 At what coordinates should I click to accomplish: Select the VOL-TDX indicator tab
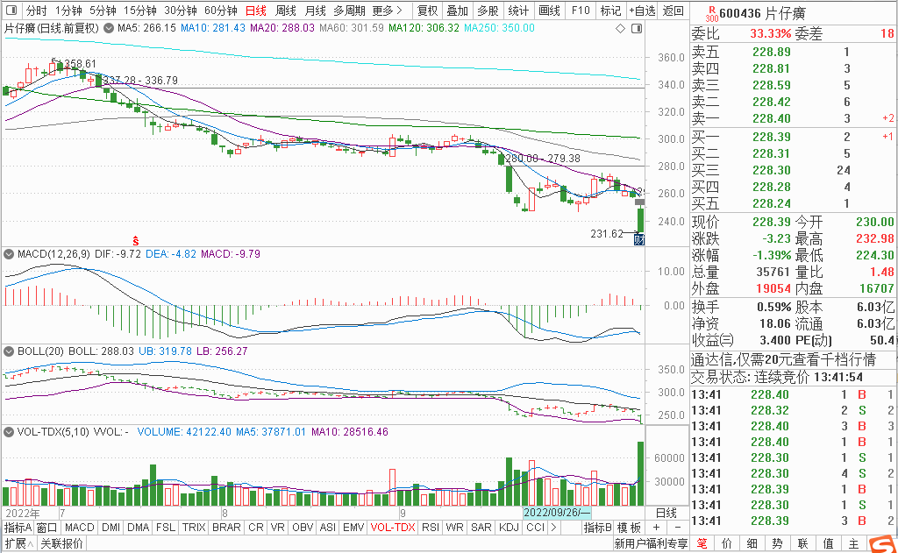392,528
